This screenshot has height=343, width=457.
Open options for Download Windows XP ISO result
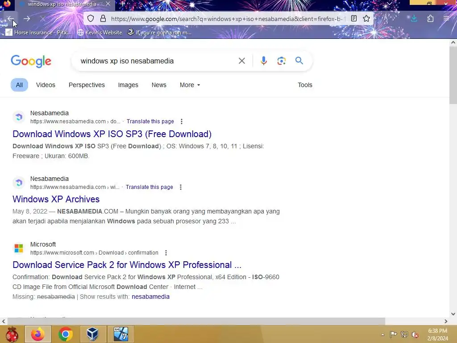182,121
